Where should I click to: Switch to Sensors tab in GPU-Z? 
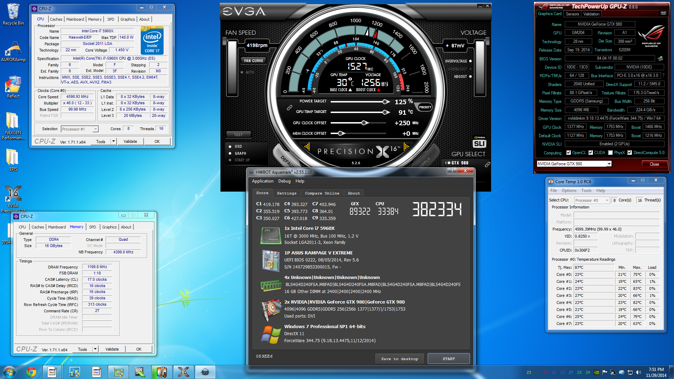click(572, 14)
